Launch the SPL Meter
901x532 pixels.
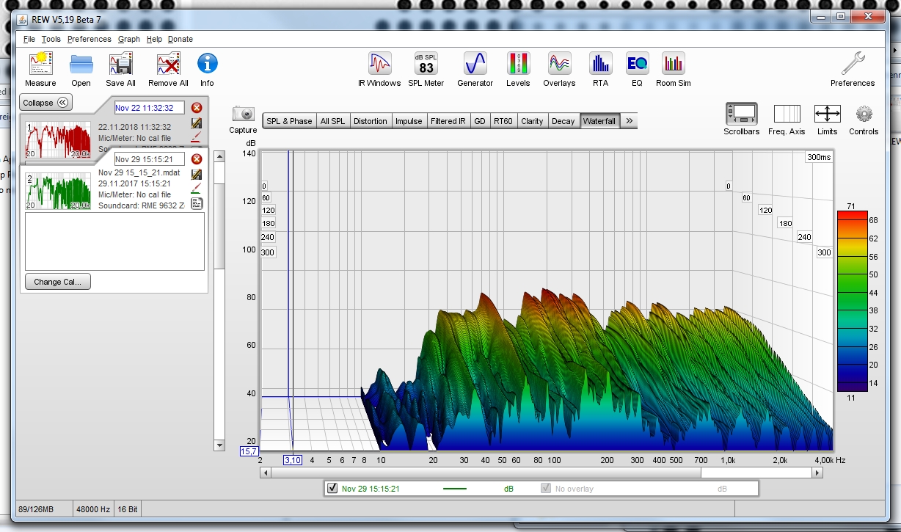(x=426, y=64)
